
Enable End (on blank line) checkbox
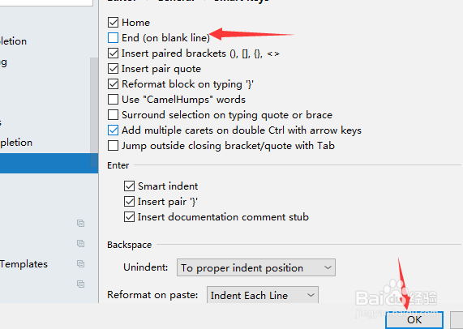pyautogui.click(x=113, y=38)
